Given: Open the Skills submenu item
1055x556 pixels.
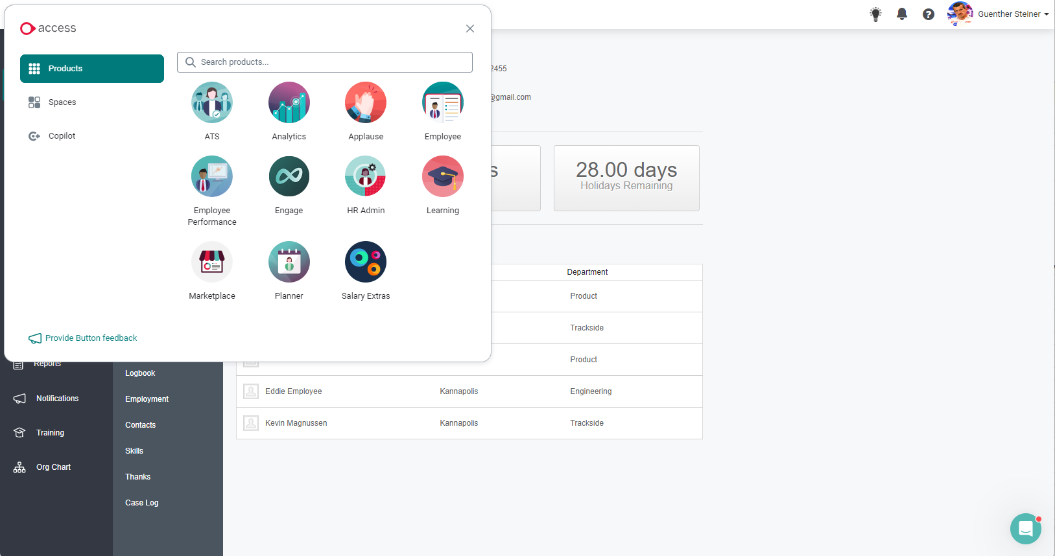Looking at the screenshot, I should pos(134,451).
